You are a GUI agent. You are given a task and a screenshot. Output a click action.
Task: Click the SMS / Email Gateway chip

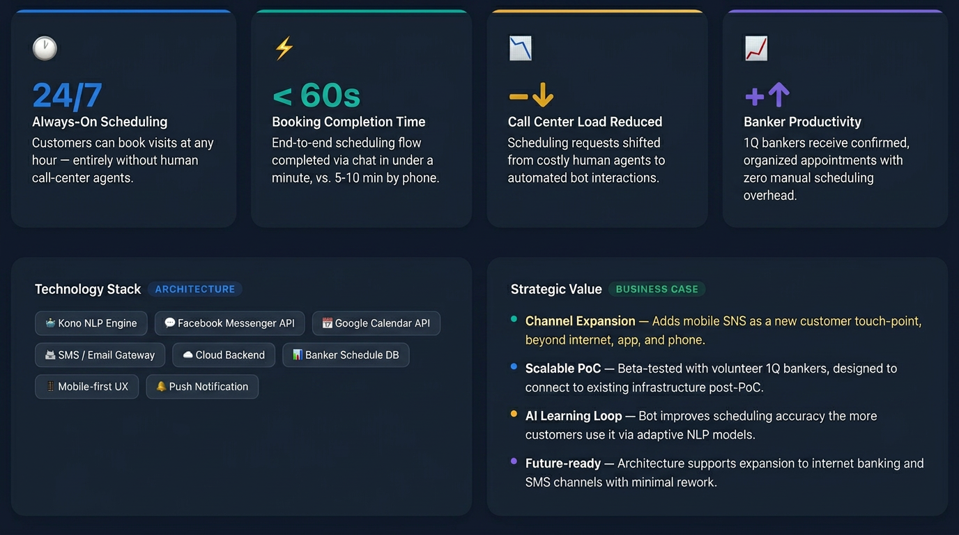point(100,355)
